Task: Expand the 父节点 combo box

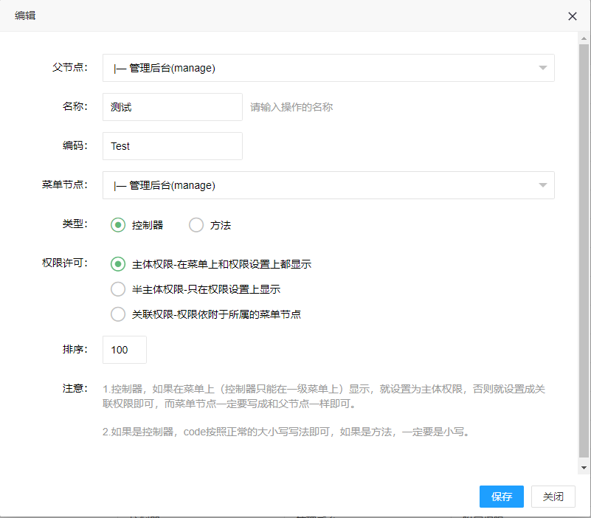Action: [328, 68]
